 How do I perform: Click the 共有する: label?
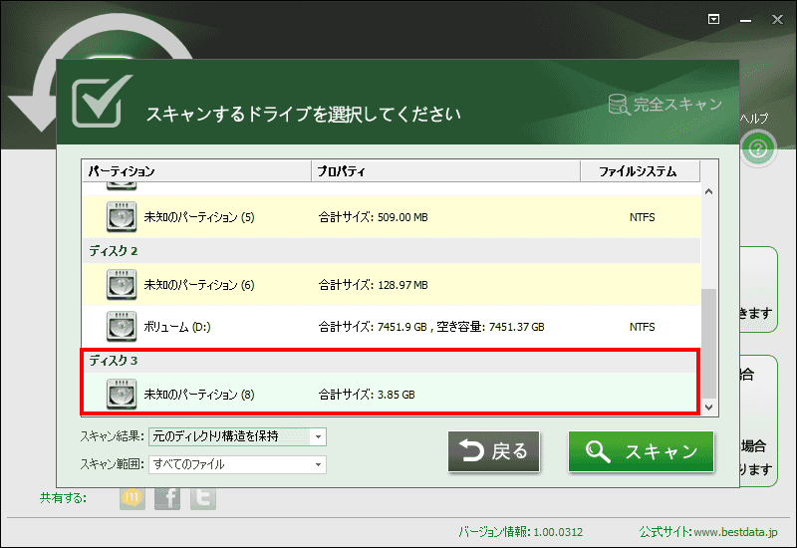[63, 498]
